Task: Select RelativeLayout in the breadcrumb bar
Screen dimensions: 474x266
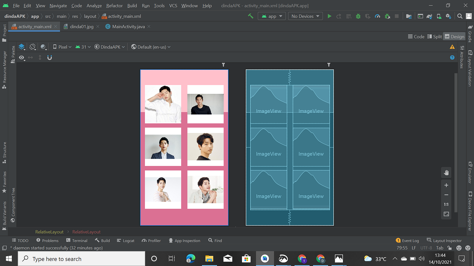Action: coord(49,232)
